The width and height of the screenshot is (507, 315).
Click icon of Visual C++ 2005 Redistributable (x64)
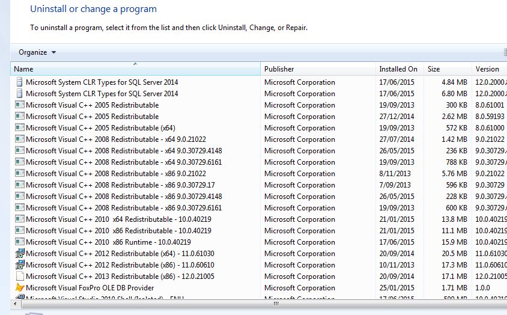(x=20, y=127)
